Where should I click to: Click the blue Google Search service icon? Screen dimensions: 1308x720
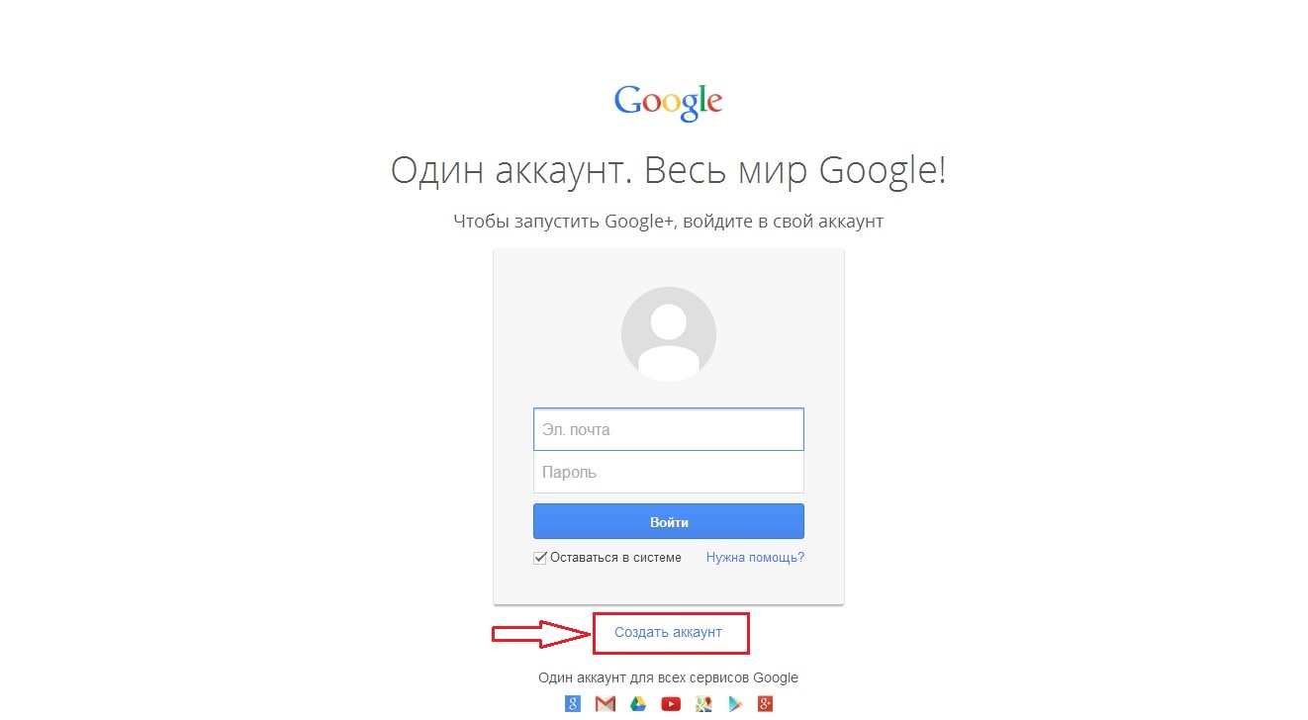click(x=573, y=704)
